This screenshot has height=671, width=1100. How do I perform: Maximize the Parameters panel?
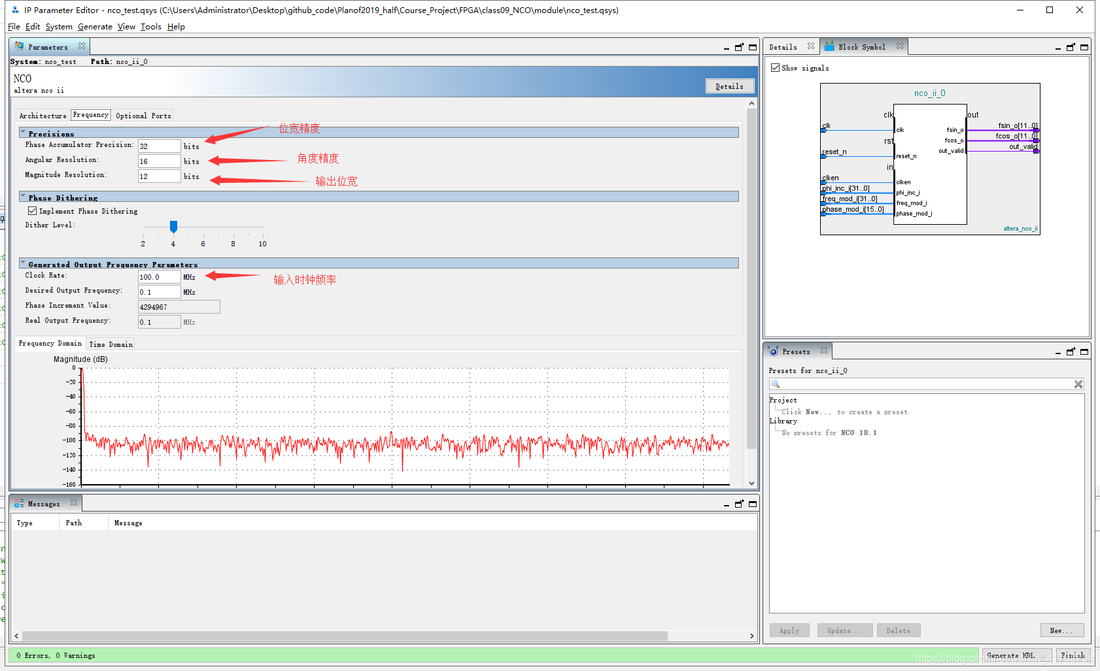[x=753, y=47]
